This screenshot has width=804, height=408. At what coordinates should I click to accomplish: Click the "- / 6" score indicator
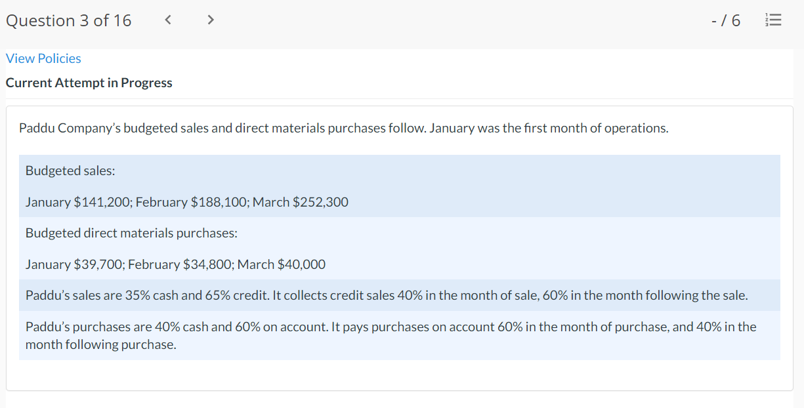coord(725,21)
